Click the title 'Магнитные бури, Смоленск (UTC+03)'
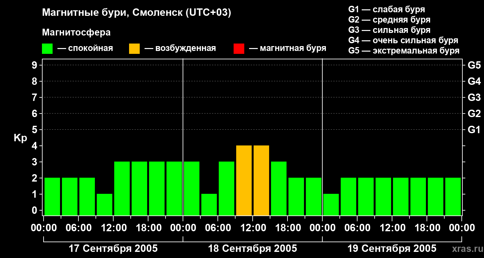Viewport: 484px width, 258px height. point(137,13)
